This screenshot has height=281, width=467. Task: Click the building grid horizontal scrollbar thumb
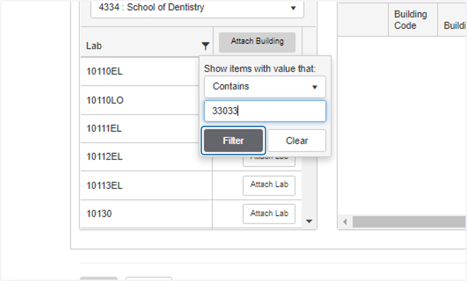coord(409,222)
